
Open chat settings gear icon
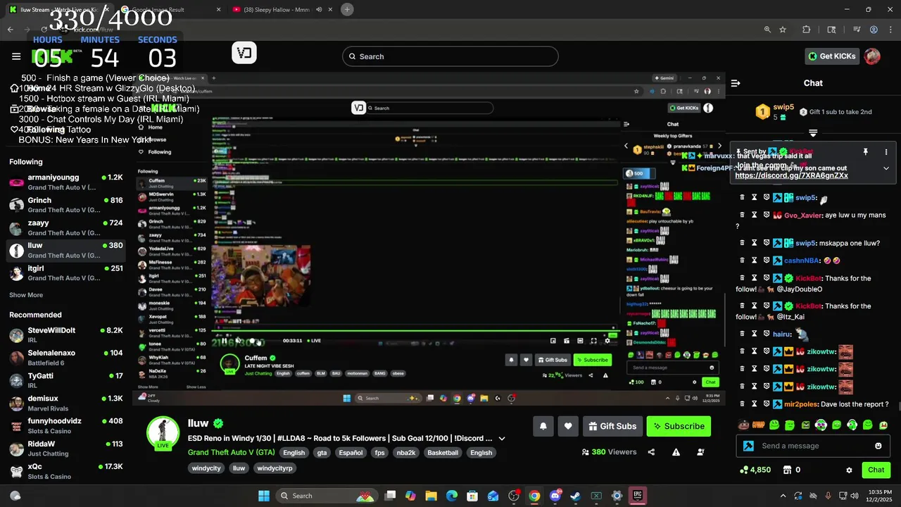pos(849,470)
